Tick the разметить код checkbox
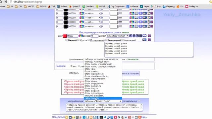 (139, 101)
